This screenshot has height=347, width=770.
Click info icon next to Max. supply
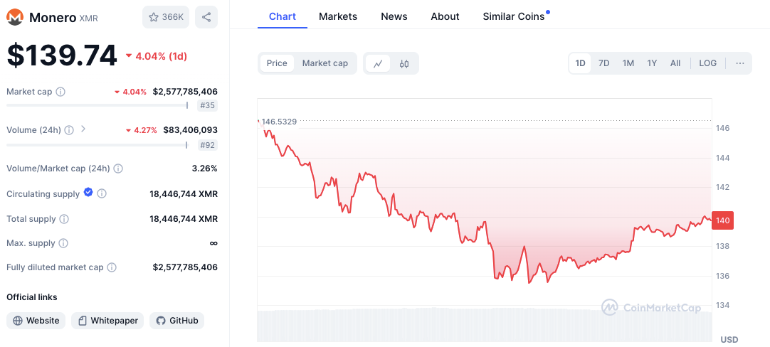point(63,243)
